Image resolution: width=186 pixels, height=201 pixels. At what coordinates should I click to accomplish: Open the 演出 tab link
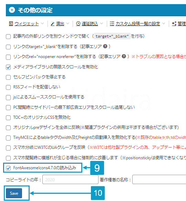[x=60, y=24]
